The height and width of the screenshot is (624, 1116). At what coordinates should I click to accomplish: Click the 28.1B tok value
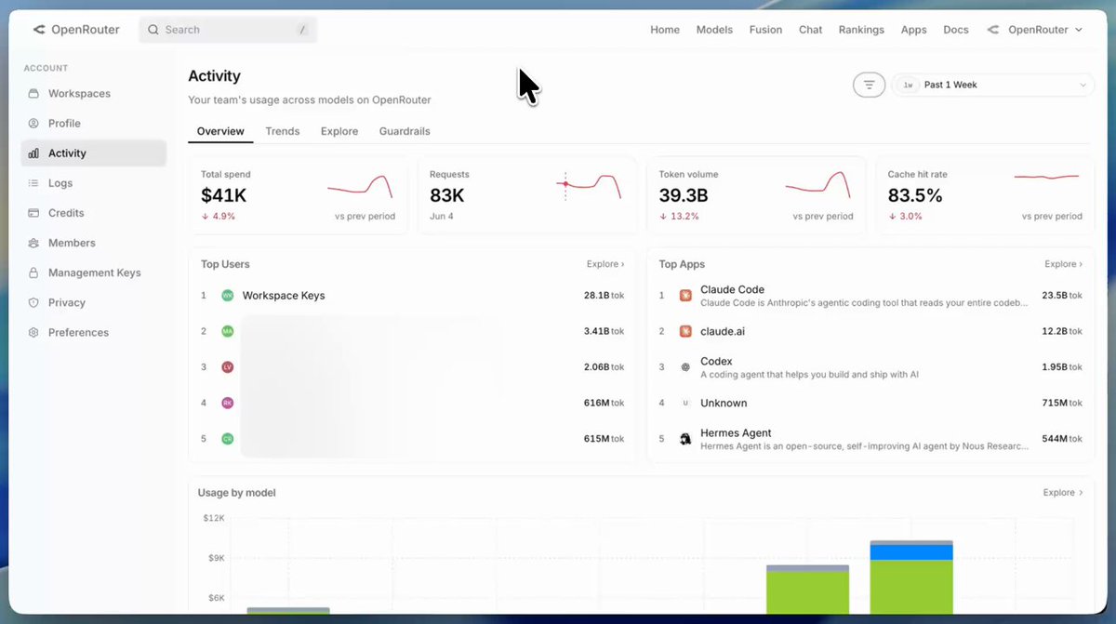pos(604,296)
